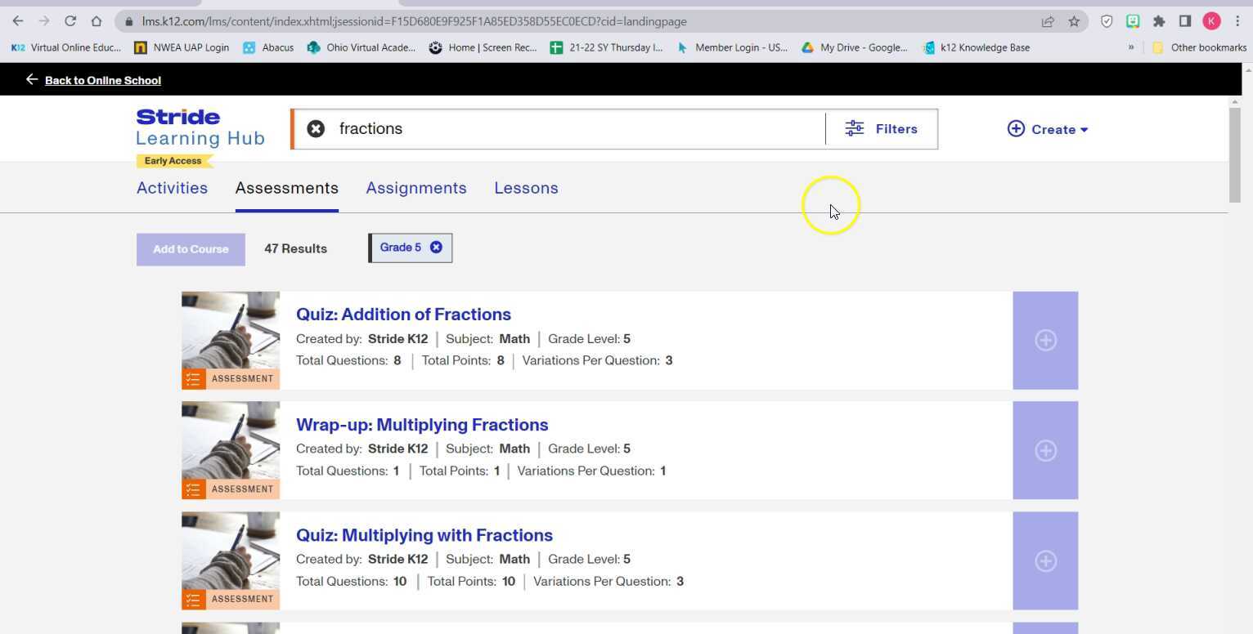This screenshot has width=1253, height=634.
Task: Open the Filters panel
Action: [881, 129]
